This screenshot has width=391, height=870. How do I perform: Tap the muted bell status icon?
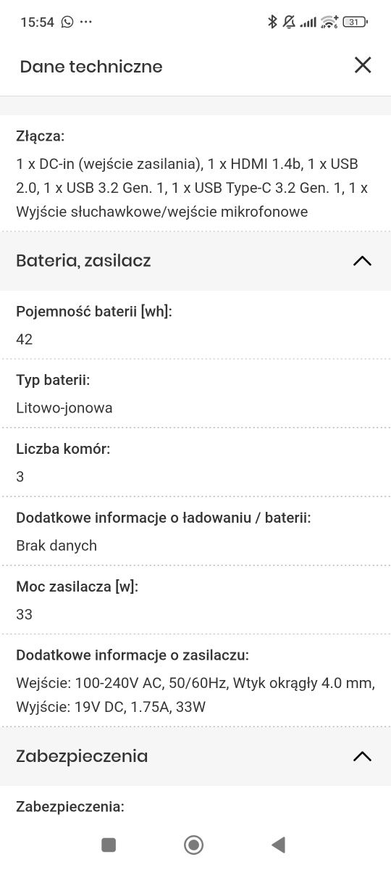pyautogui.click(x=289, y=22)
